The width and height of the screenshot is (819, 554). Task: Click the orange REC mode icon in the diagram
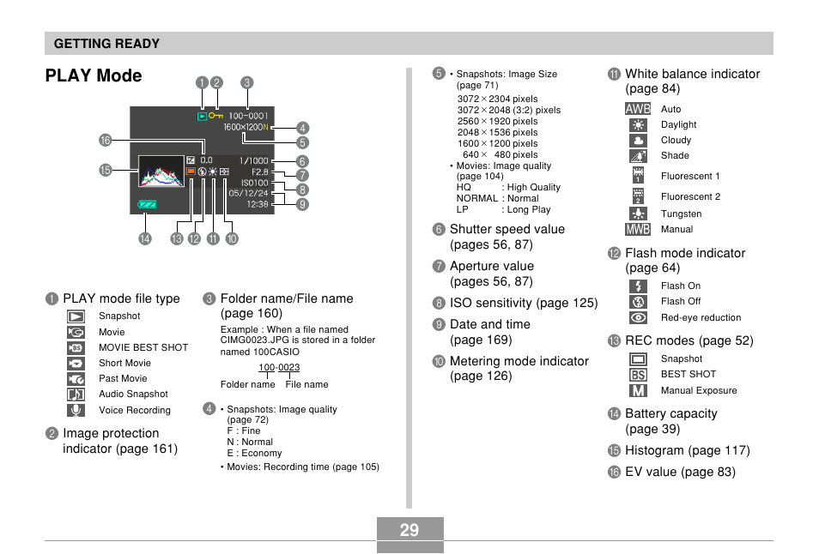pos(191,172)
